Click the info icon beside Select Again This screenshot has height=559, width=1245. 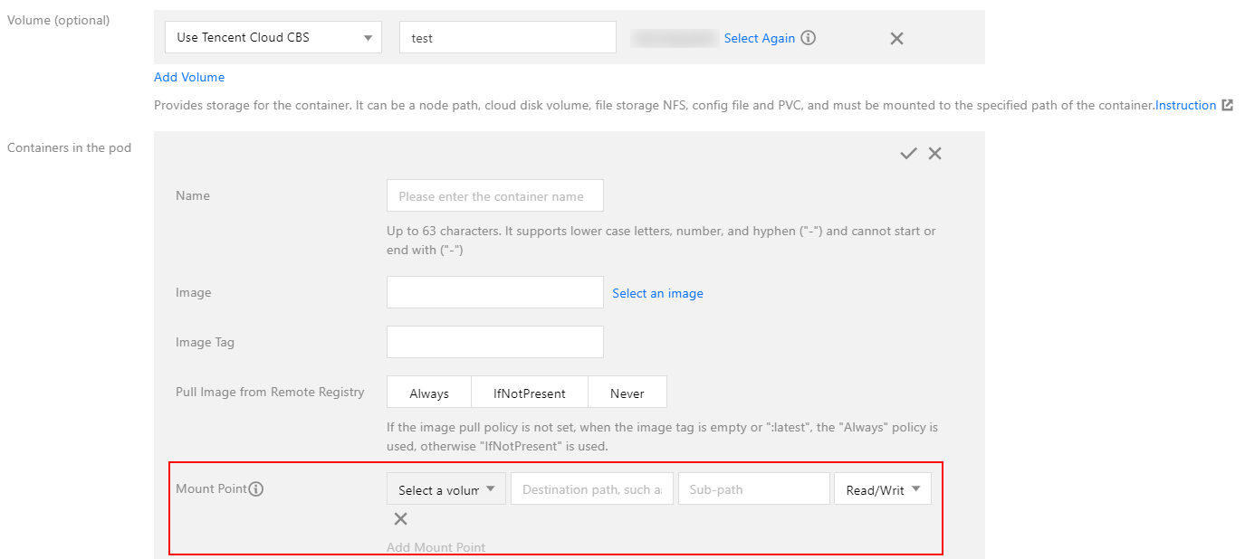point(809,38)
